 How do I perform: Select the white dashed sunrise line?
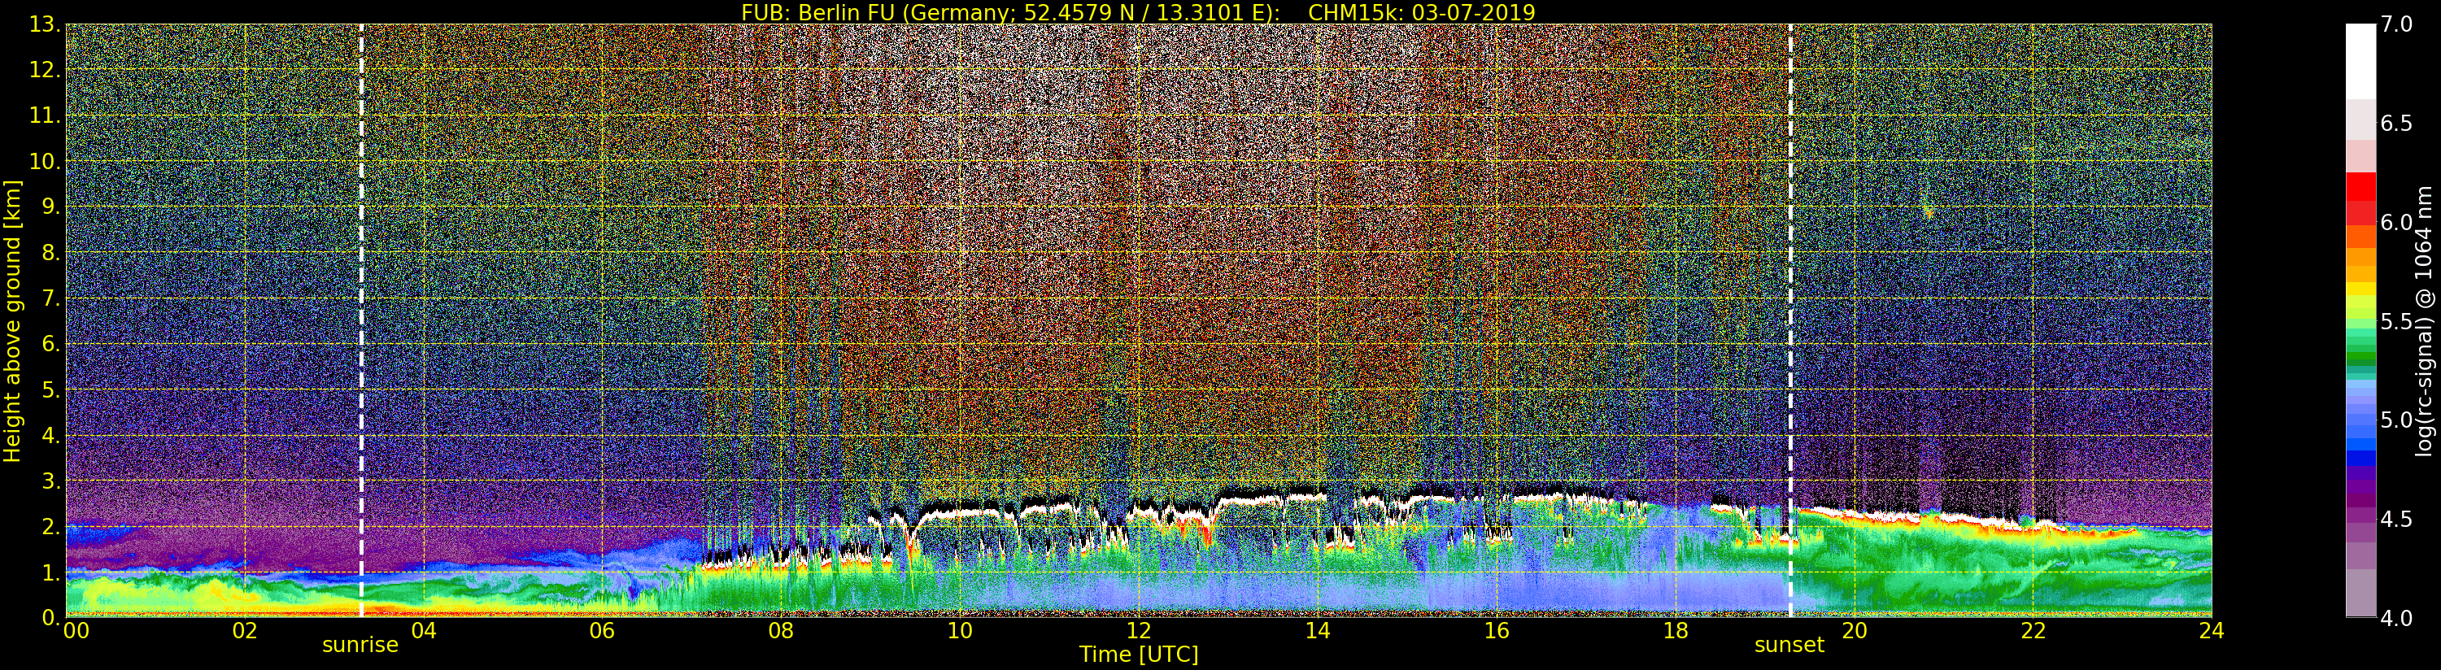pyautogui.click(x=361, y=321)
